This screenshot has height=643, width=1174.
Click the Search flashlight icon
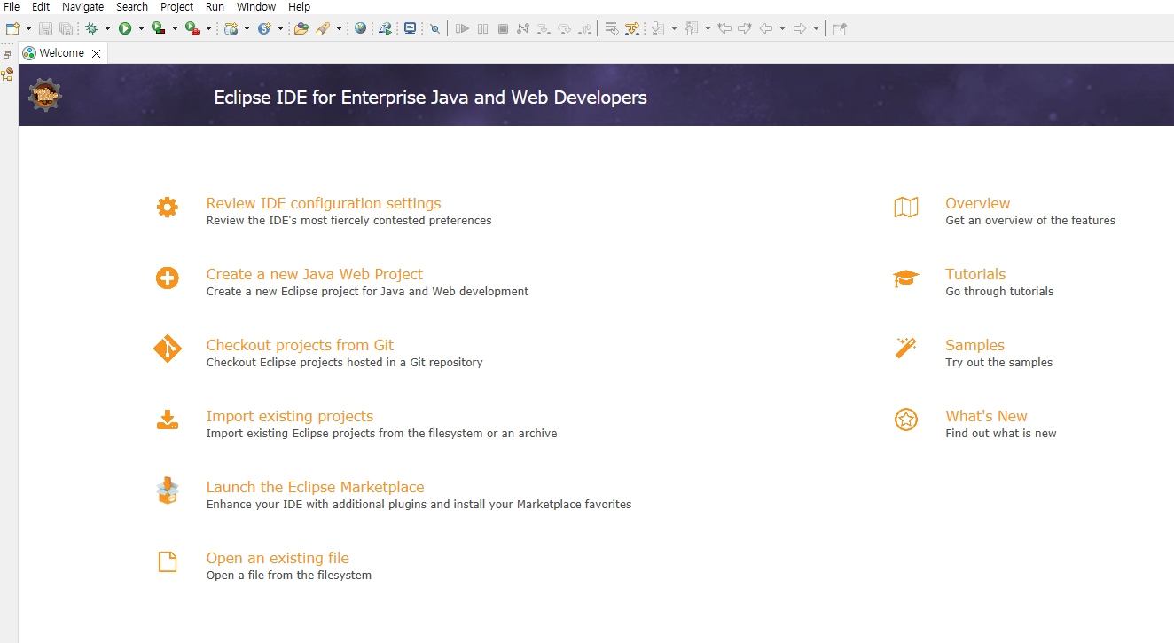(323, 28)
